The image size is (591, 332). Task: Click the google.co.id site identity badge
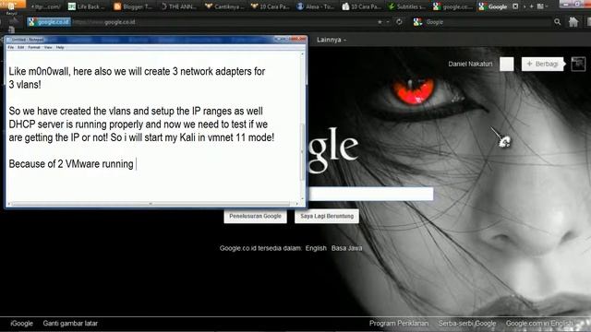click(49, 22)
